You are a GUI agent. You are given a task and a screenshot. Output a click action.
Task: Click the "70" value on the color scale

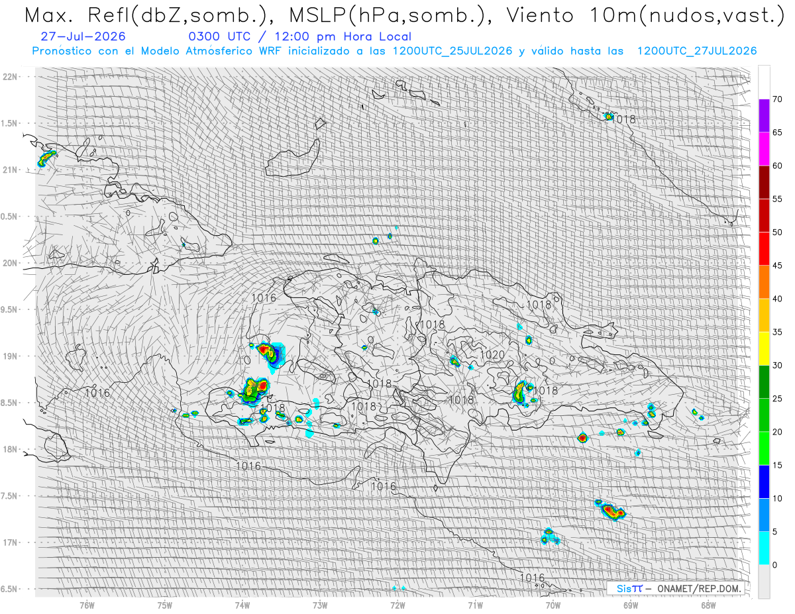tap(777, 99)
